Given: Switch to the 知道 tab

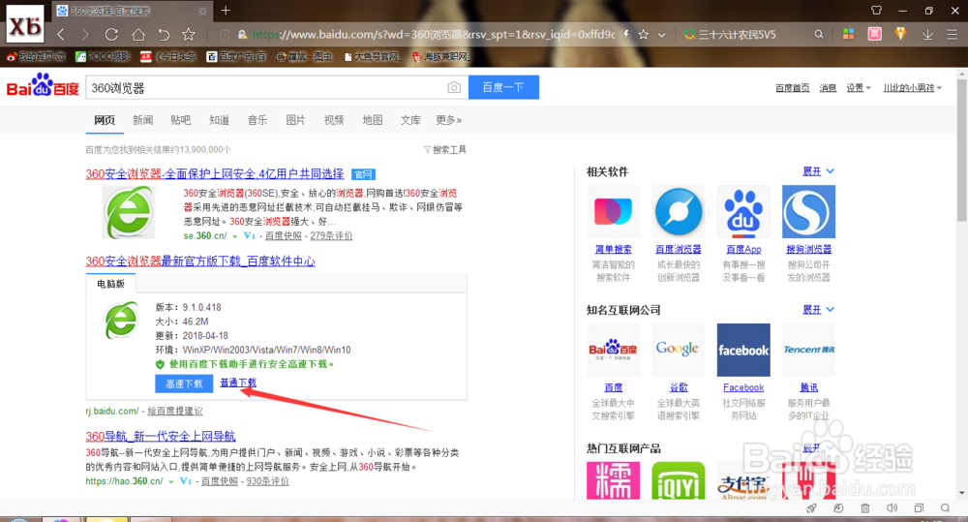Looking at the screenshot, I should (x=219, y=120).
